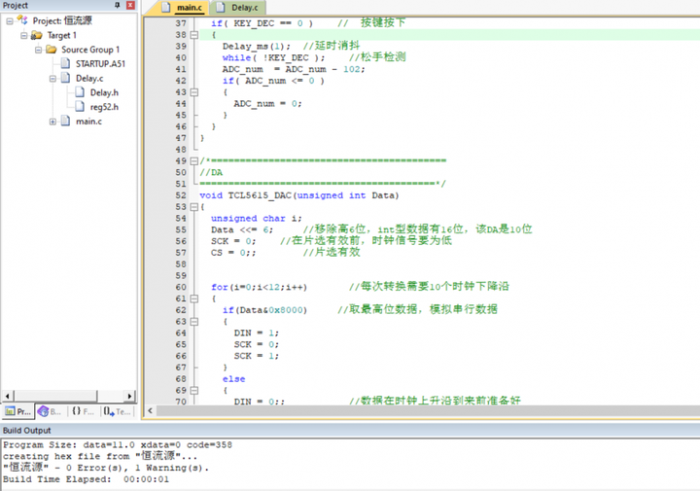
Task: Click the 'while( !KEY_DEC );' line
Action: [x=273, y=57]
